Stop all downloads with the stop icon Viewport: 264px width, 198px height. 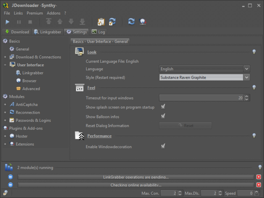coord(30,22)
